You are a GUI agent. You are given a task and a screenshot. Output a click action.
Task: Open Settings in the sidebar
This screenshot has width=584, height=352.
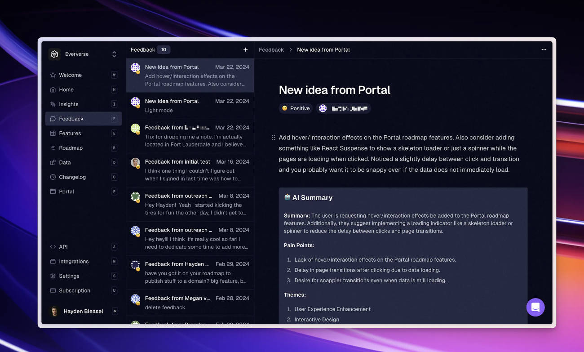[x=84, y=276]
